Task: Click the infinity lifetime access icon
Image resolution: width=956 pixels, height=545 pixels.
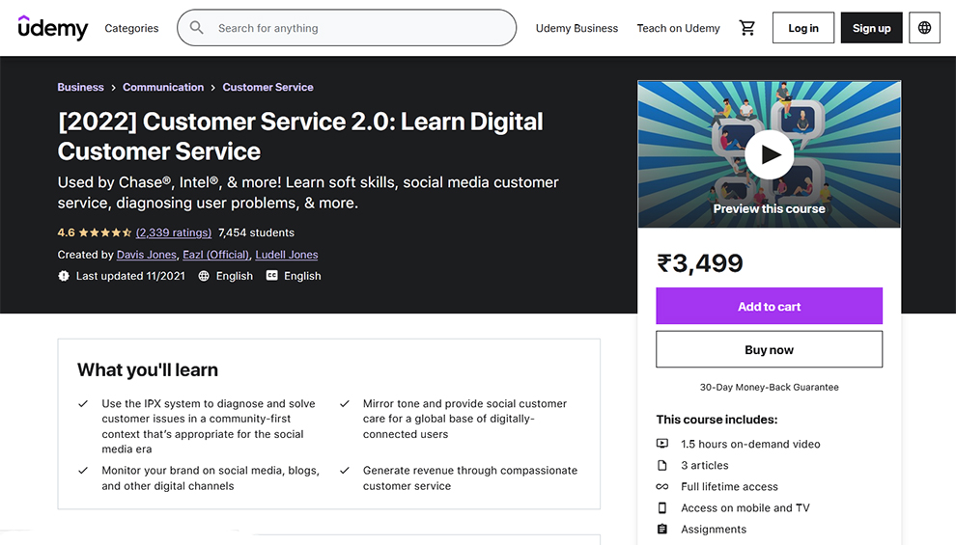Action: pos(662,486)
